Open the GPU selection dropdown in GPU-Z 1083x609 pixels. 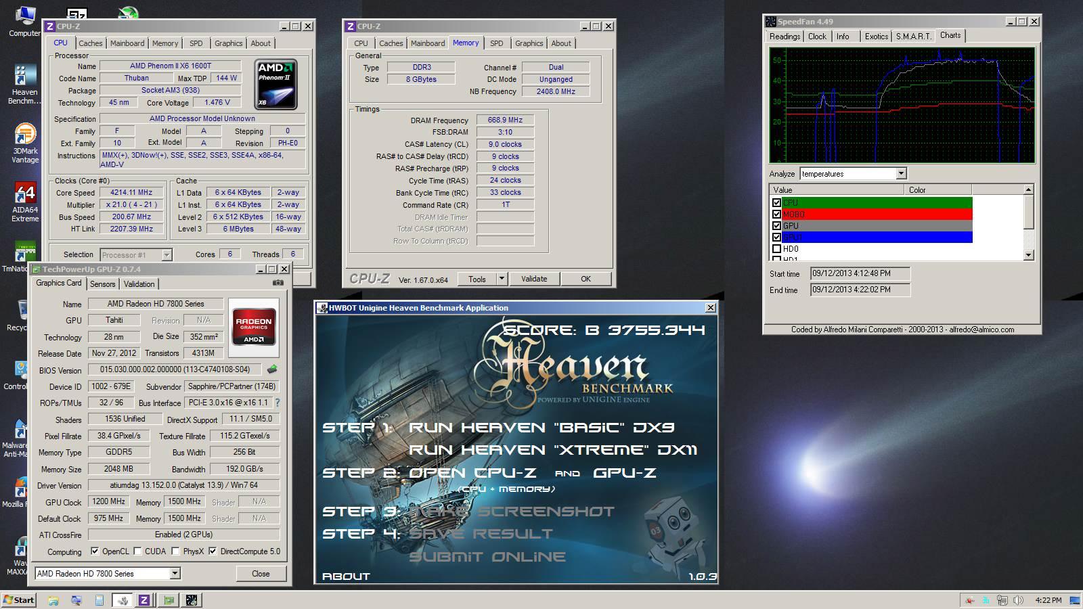click(175, 573)
